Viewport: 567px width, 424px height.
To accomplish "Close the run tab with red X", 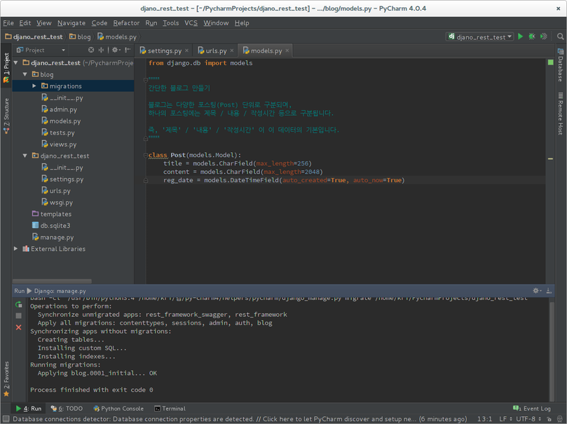I will pos(19,327).
